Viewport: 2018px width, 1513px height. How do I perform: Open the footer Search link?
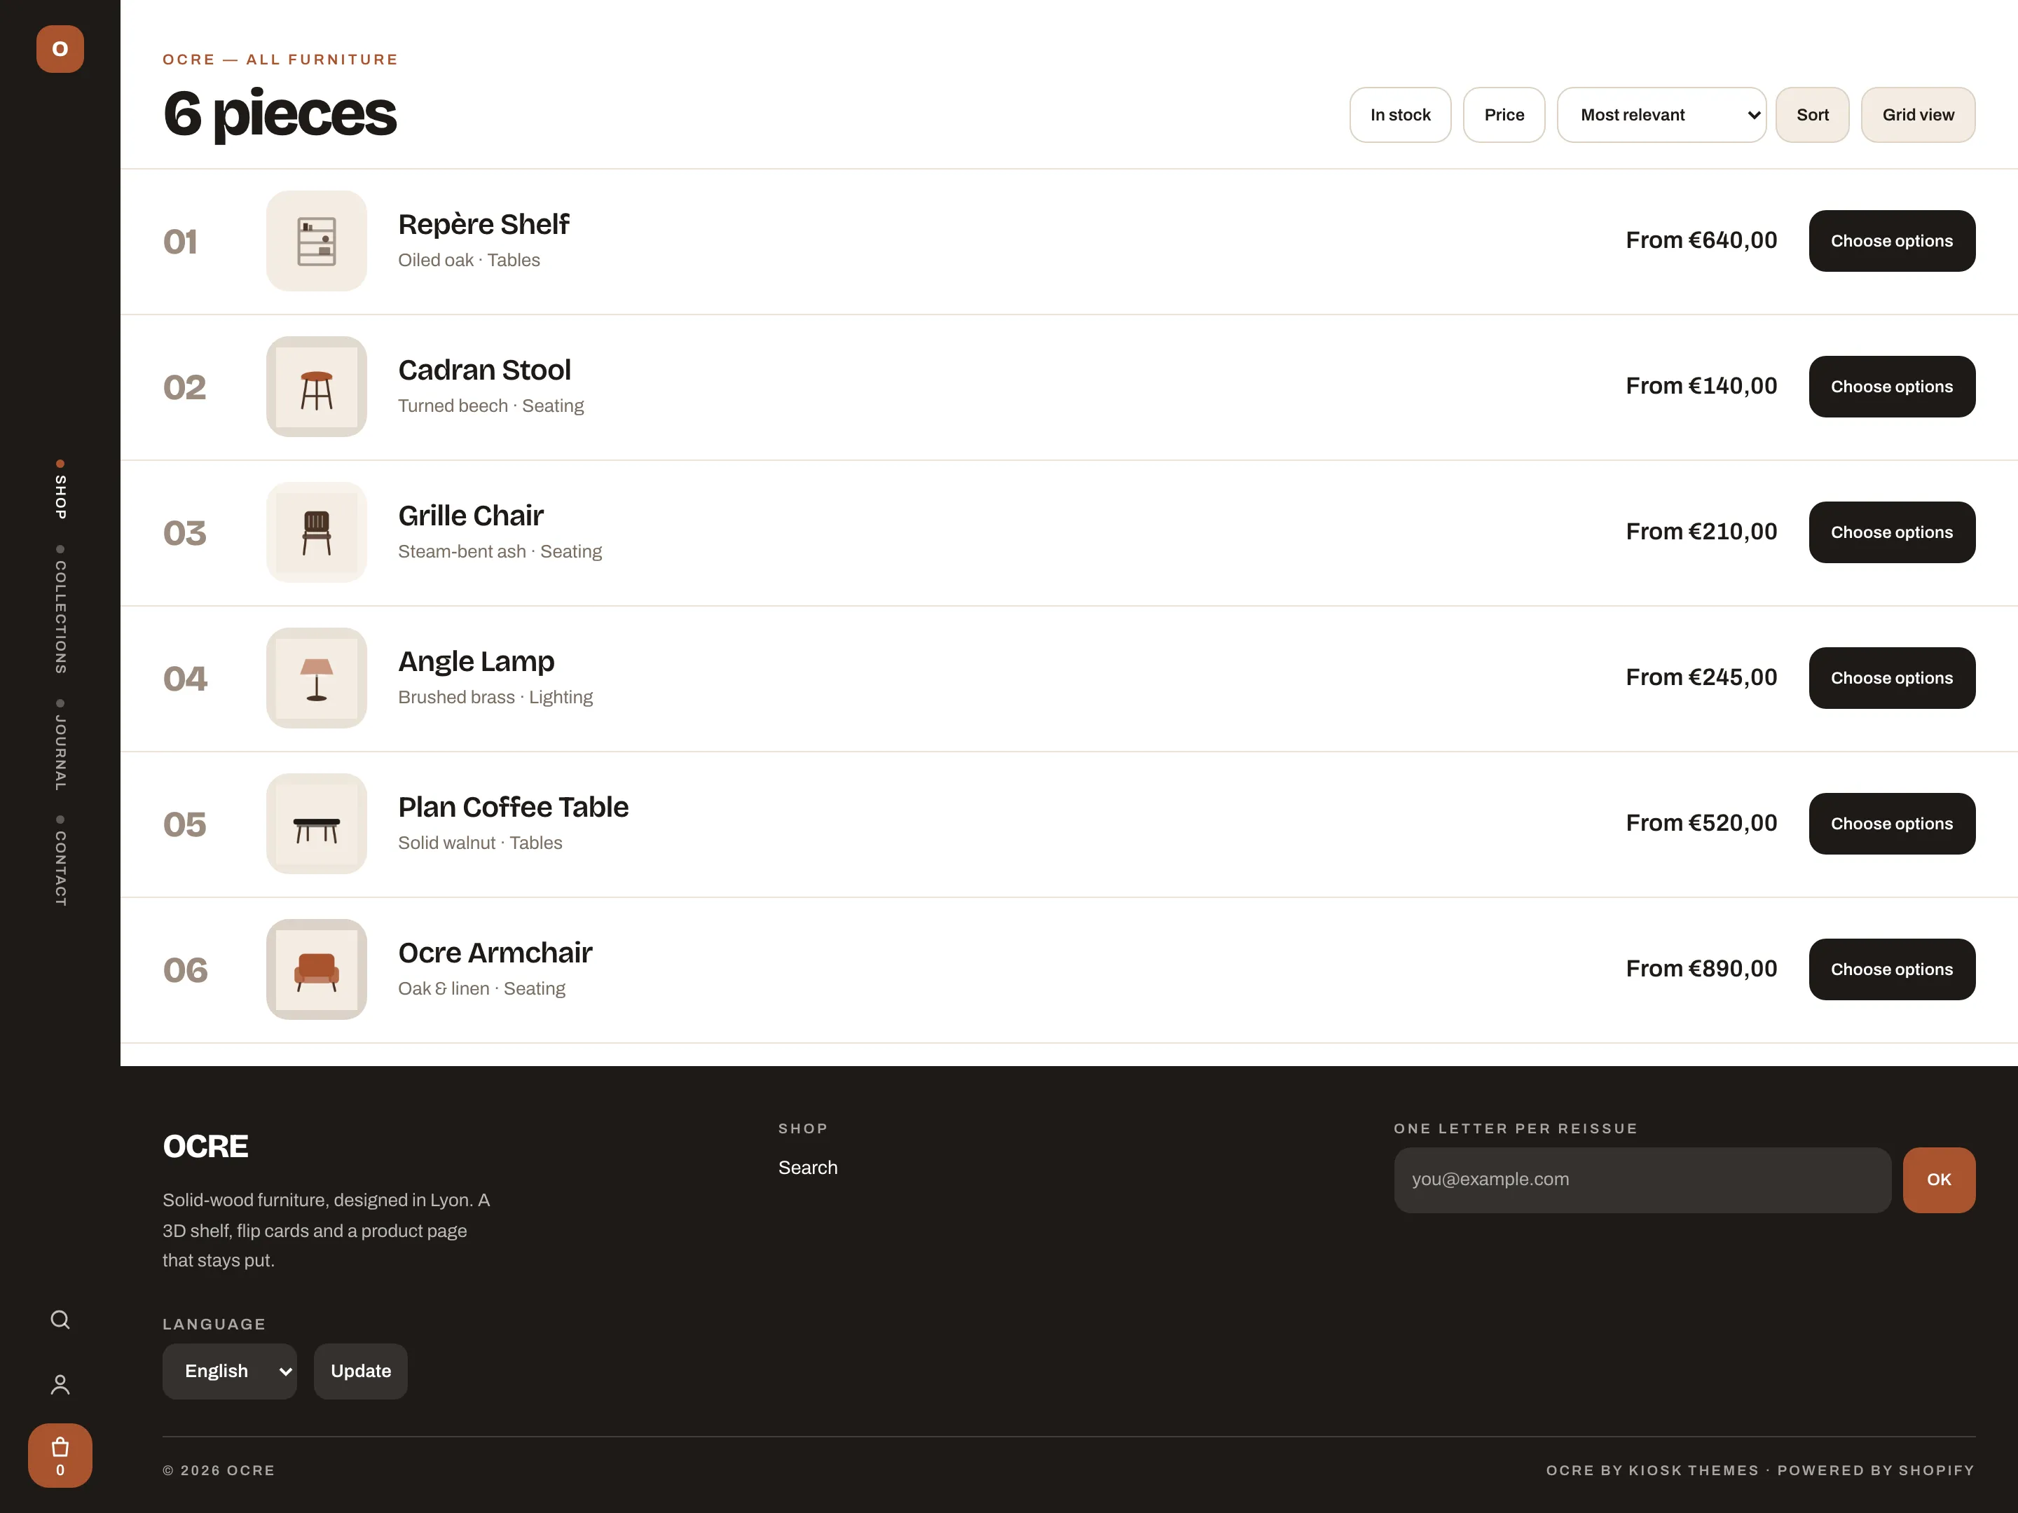[x=807, y=1168]
